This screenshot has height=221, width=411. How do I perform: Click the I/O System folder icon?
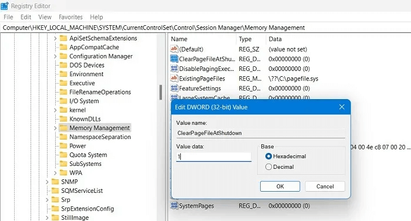pos(63,101)
